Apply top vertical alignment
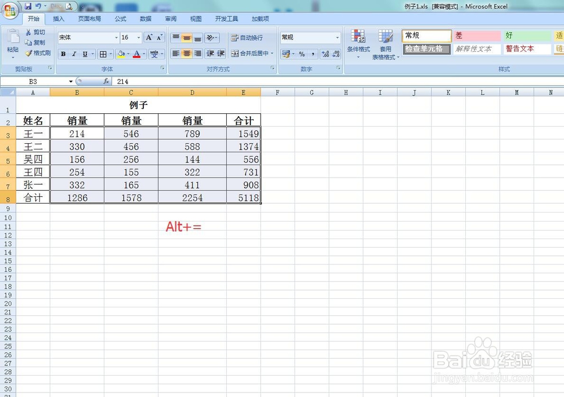564x397 pixels. pyautogui.click(x=175, y=37)
